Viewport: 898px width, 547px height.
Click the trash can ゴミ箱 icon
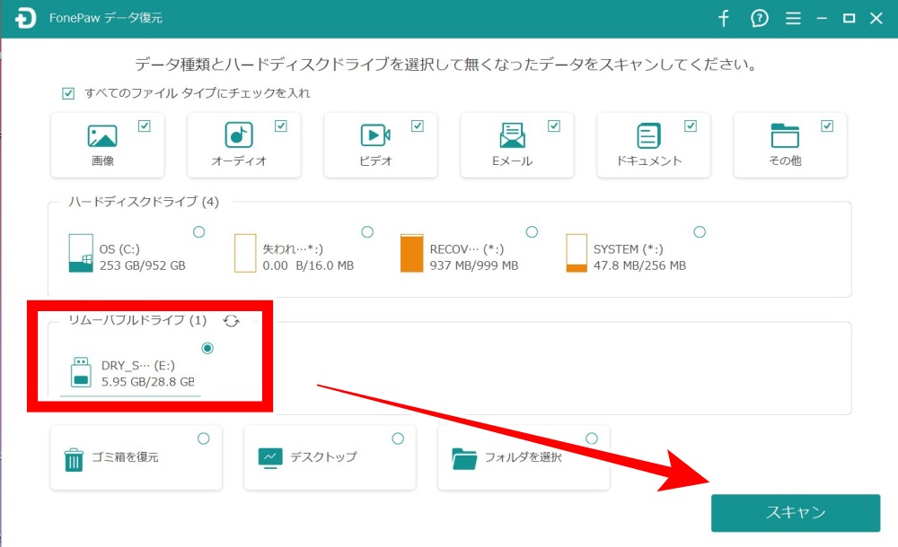coord(74,459)
